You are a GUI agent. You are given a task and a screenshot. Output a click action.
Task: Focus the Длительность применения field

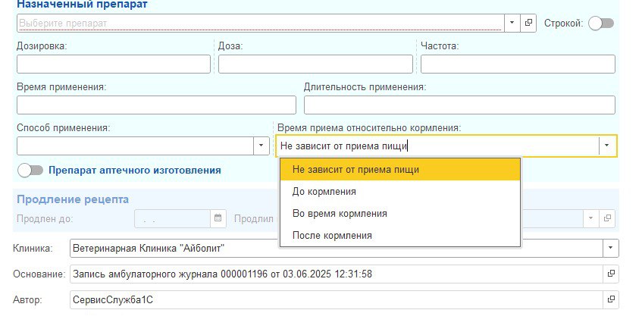pos(459,105)
